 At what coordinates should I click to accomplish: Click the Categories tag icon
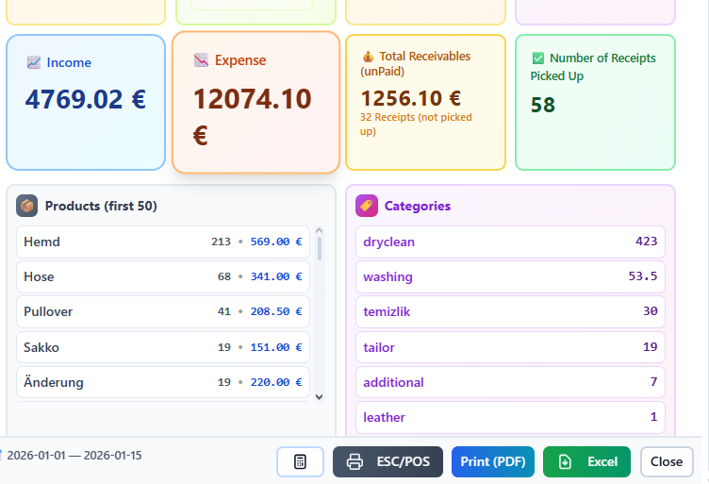(367, 206)
